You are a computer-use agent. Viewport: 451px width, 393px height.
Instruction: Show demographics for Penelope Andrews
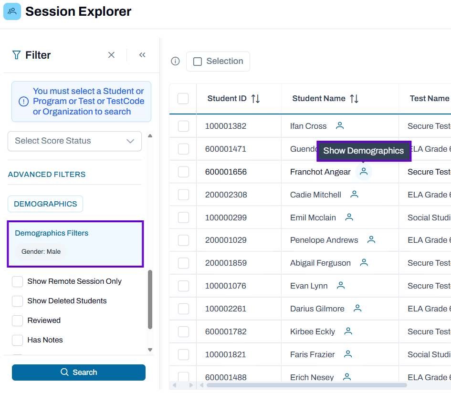[x=371, y=239]
